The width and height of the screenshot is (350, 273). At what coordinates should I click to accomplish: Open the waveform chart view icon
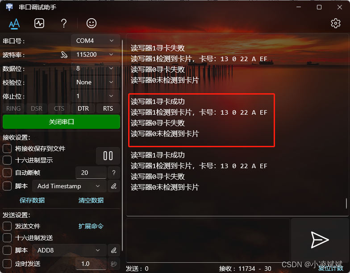[x=39, y=23]
